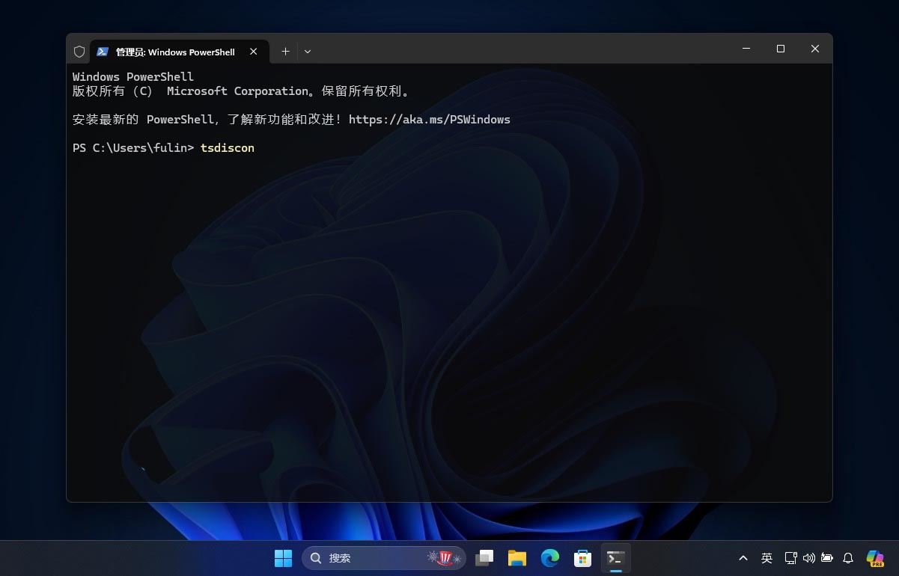
Task: Select the Windows PowerShell admin tab
Action: click(x=180, y=52)
